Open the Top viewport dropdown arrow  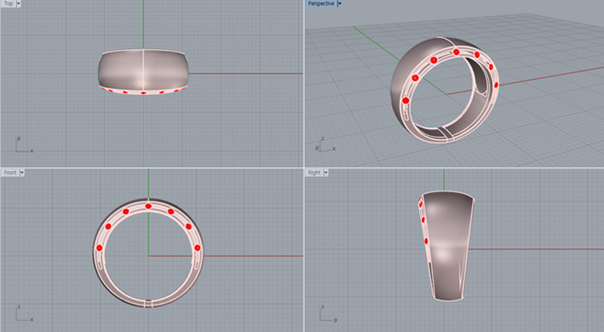tap(19, 3)
